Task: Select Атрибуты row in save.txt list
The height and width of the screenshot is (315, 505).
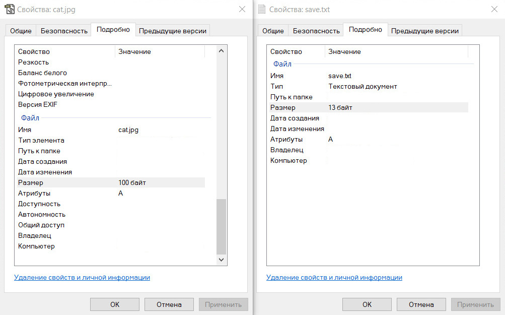Action: pos(369,139)
